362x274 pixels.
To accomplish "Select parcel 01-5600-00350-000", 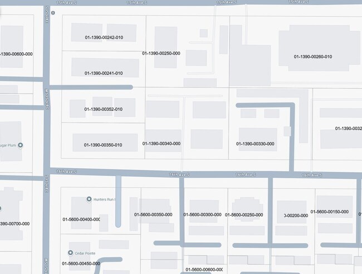I will pos(153,214).
